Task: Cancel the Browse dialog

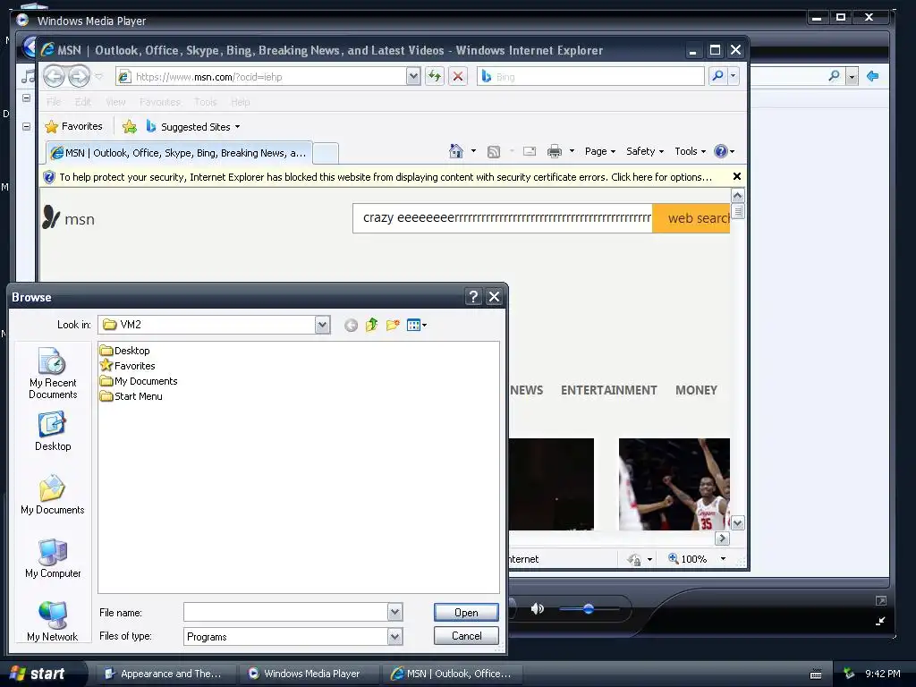Action: (x=466, y=636)
